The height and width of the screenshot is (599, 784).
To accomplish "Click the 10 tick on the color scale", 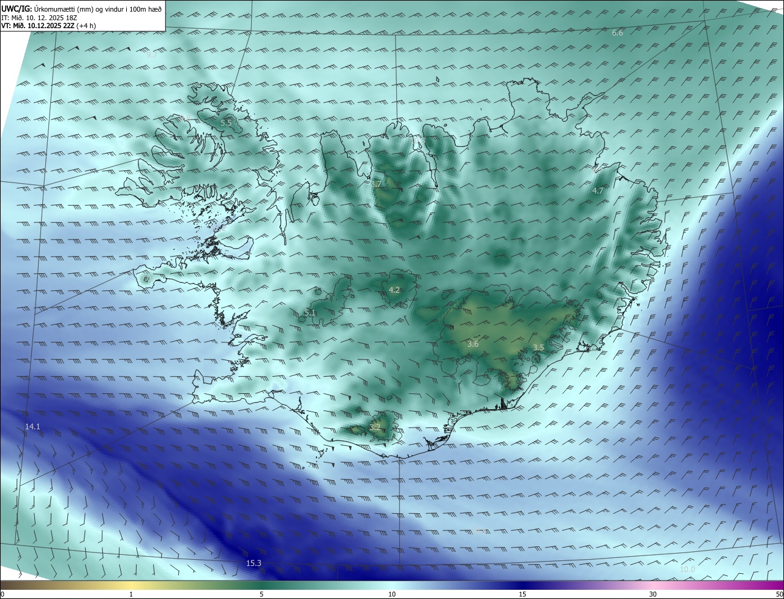I will coord(392,595).
